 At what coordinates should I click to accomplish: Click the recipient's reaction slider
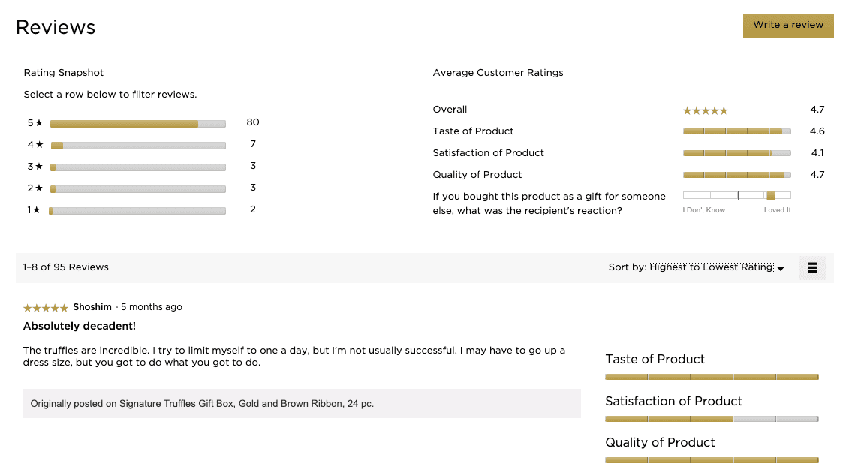(x=736, y=195)
